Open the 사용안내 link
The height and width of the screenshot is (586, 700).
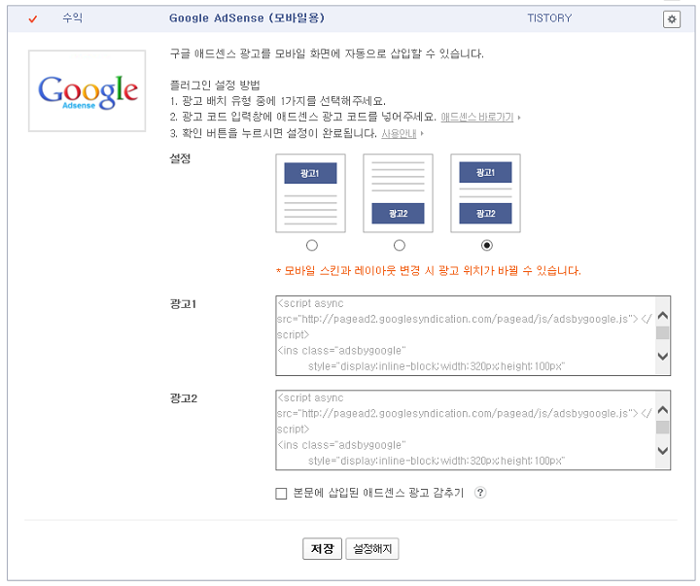[399, 133]
